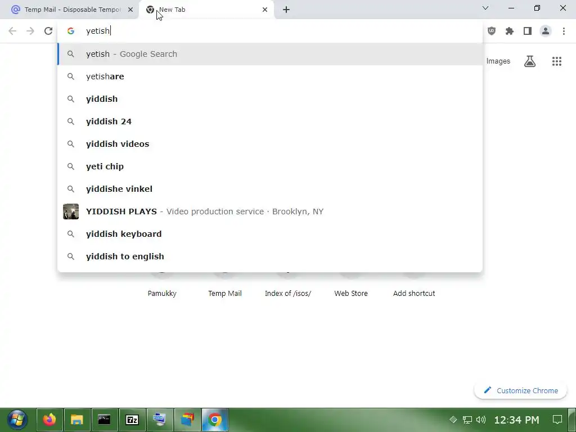Open the Chrome three-dot menu
The height and width of the screenshot is (432, 576).
click(564, 31)
